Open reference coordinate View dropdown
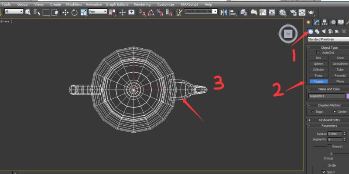 click(97, 11)
